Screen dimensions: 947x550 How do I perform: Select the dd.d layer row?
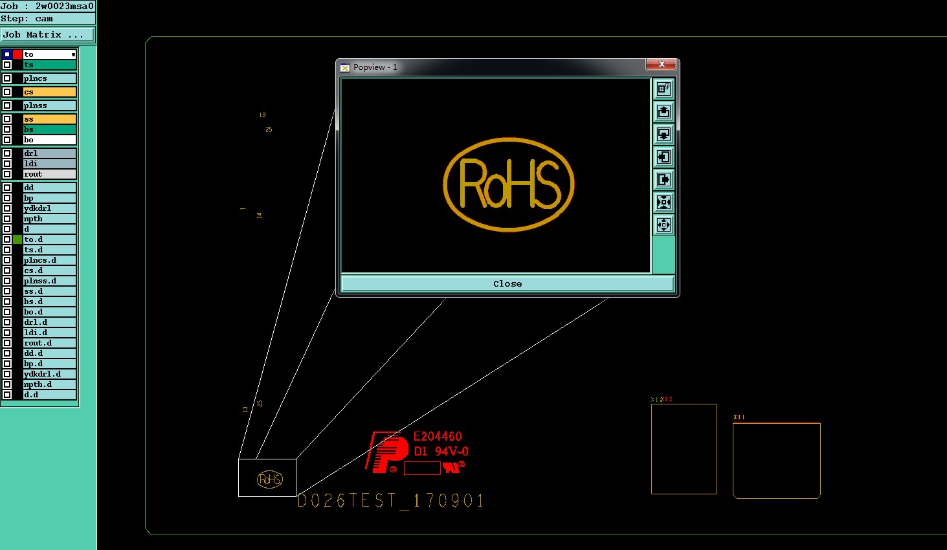tap(50, 353)
